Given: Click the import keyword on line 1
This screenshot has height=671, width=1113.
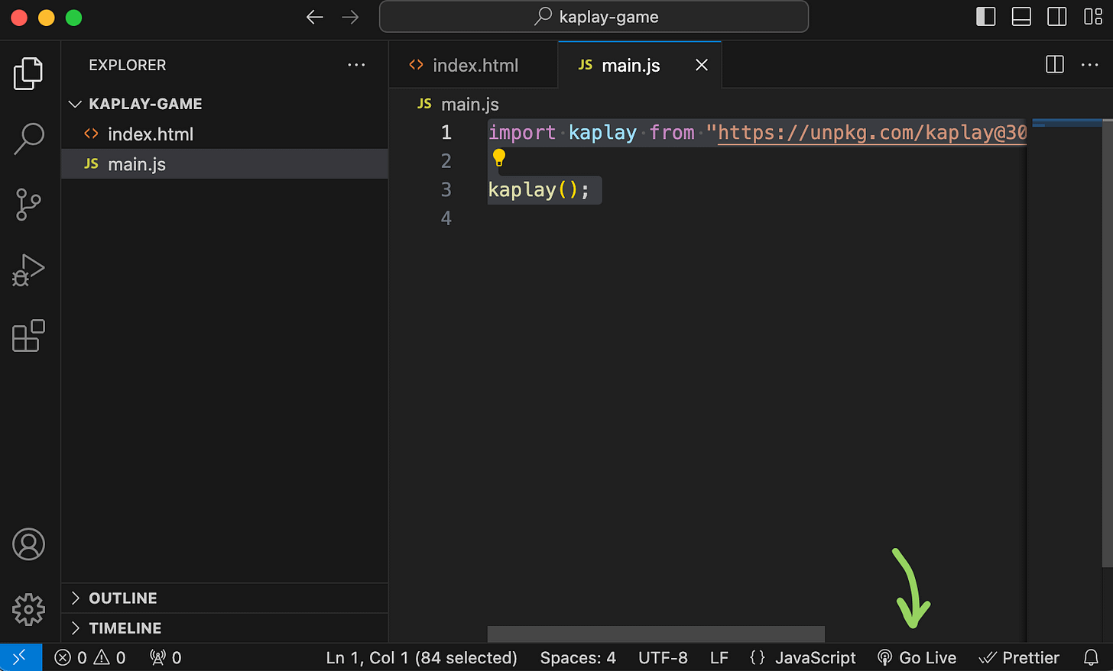Looking at the screenshot, I should pos(522,133).
